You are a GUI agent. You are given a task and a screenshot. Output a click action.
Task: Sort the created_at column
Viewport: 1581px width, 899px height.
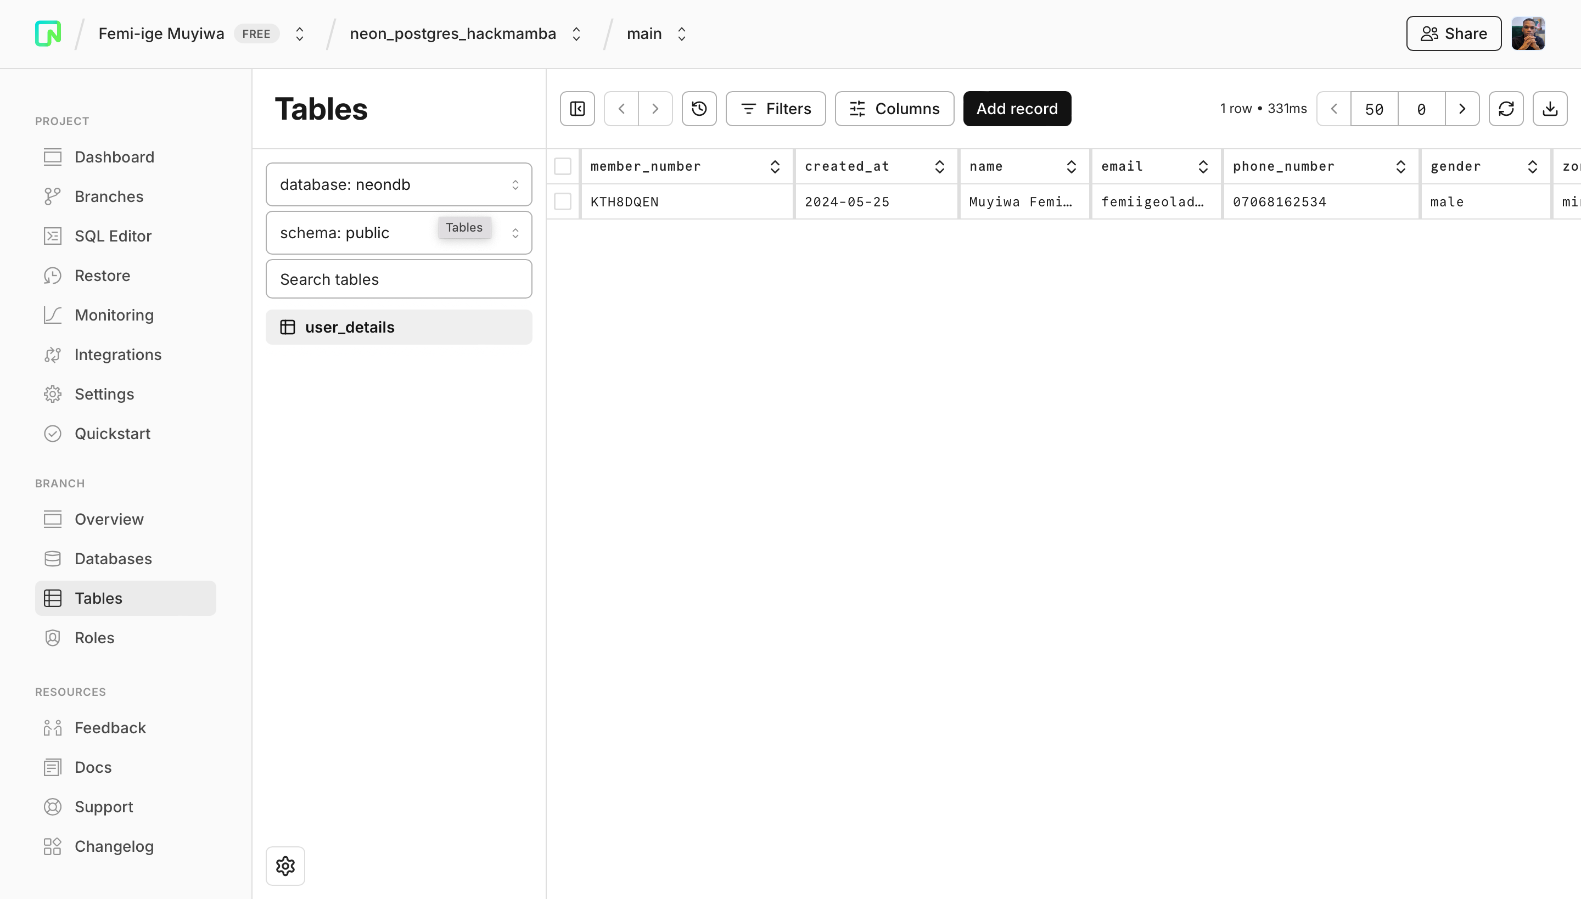(x=939, y=167)
